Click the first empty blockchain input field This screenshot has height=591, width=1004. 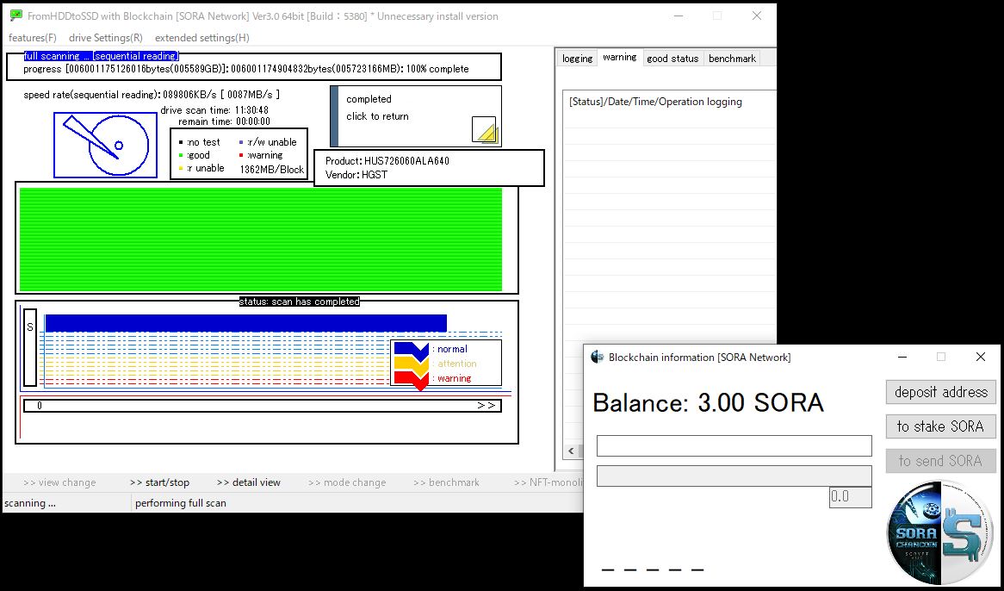coord(734,445)
